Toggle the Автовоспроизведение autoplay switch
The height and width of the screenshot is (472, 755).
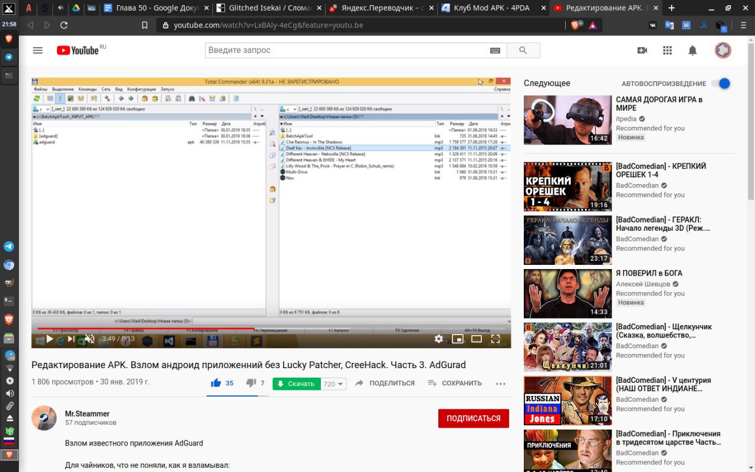(721, 84)
